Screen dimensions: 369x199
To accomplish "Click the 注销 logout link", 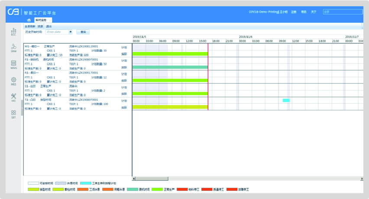I will point(294,12).
